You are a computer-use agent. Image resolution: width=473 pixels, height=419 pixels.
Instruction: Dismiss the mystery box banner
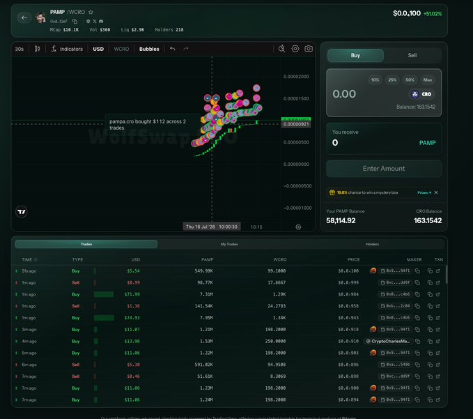(436, 192)
